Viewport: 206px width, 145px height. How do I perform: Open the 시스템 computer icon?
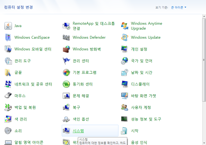point(66,131)
